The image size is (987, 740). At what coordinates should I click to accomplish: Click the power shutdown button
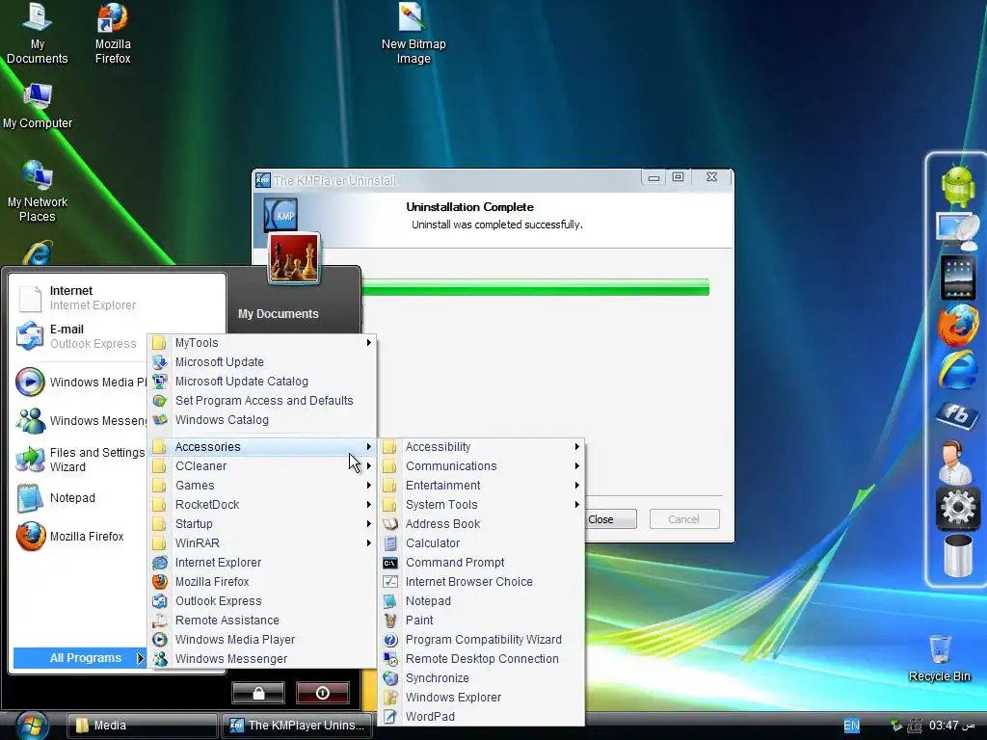tap(322, 693)
